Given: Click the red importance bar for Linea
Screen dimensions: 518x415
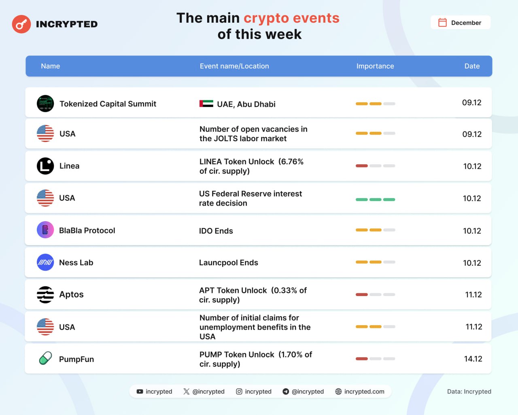Looking at the screenshot, I should [362, 166].
